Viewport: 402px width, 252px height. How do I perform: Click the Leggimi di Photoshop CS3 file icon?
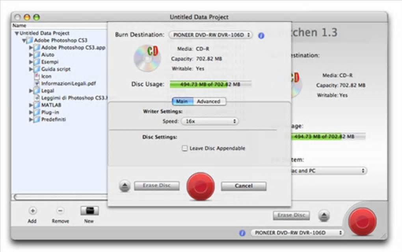tap(37, 98)
